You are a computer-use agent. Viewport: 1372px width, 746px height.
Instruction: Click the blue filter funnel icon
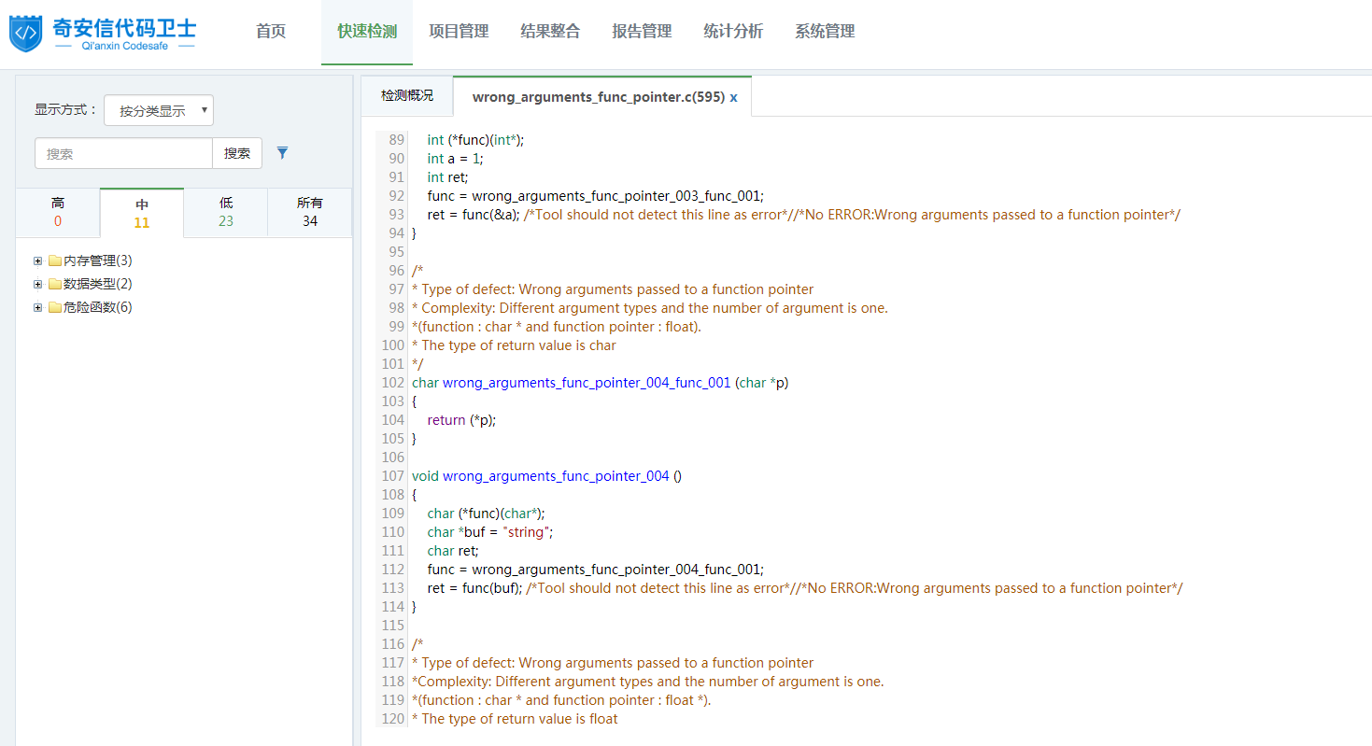click(282, 153)
